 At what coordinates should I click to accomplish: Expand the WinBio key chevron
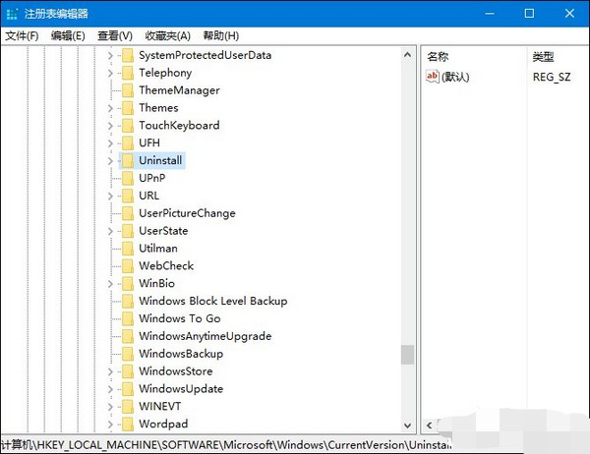pyautogui.click(x=110, y=284)
